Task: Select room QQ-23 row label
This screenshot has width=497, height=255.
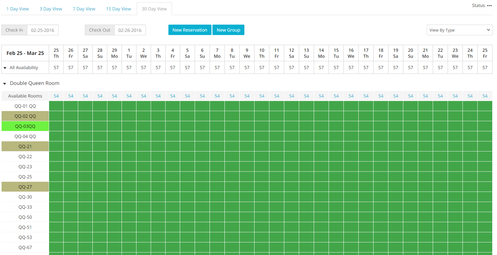Action: [x=25, y=167]
